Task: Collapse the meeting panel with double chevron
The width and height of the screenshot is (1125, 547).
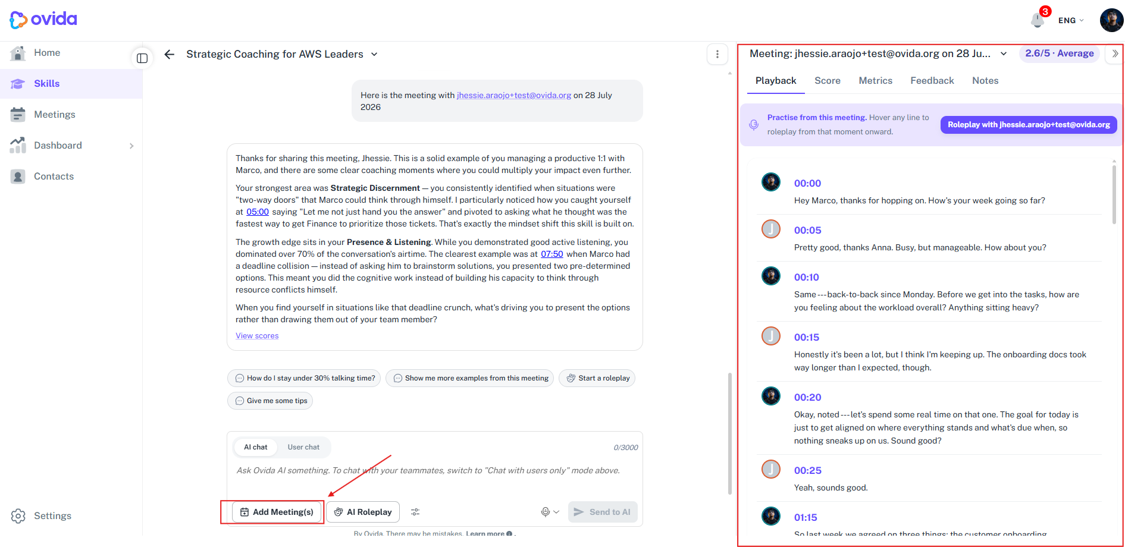Action: click(1115, 54)
